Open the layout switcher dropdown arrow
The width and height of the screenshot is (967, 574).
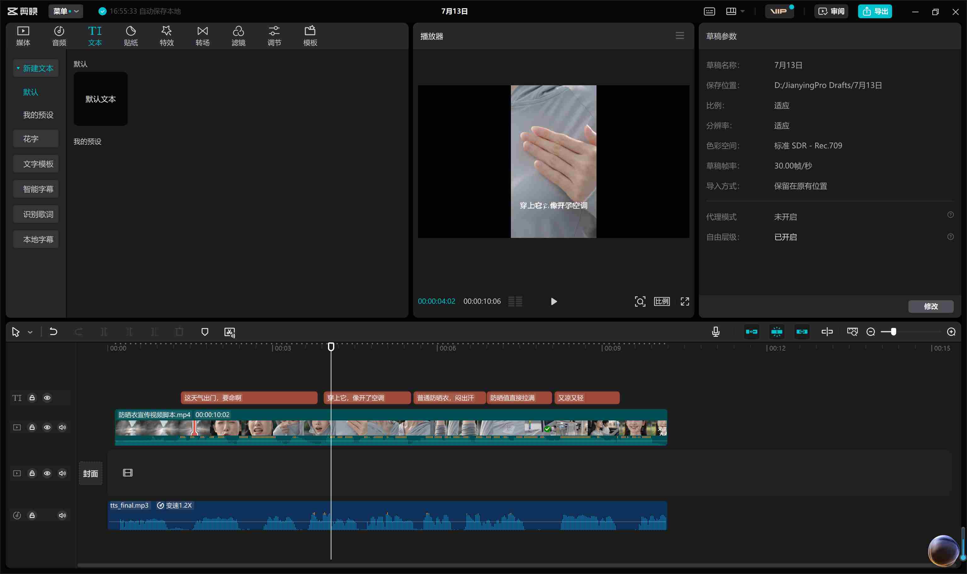point(742,12)
